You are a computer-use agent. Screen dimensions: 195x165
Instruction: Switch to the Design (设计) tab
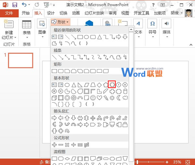click(51, 13)
